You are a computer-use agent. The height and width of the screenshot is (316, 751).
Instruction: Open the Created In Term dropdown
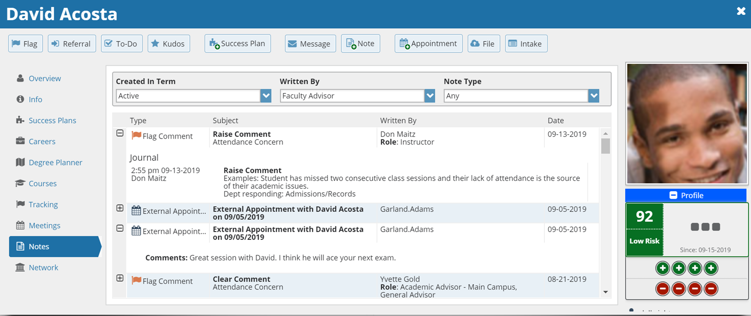pyautogui.click(x=266, y=96)
